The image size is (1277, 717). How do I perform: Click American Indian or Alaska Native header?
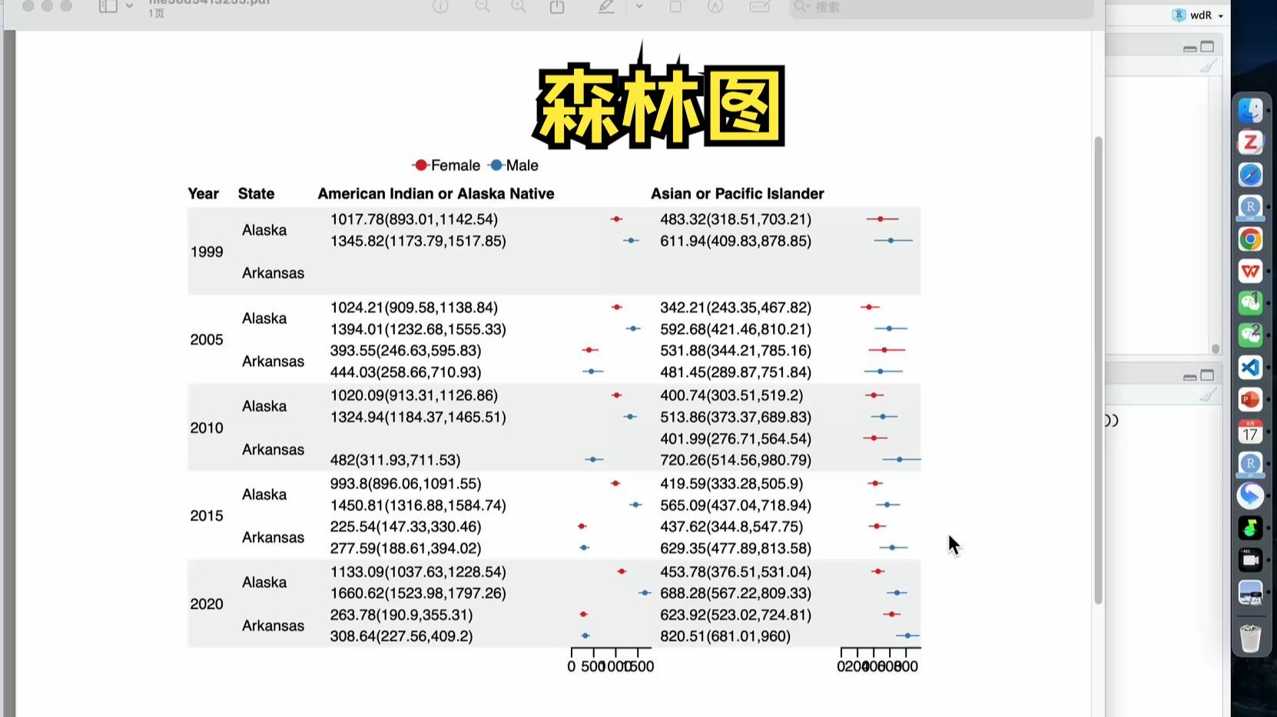coord(436,193)
